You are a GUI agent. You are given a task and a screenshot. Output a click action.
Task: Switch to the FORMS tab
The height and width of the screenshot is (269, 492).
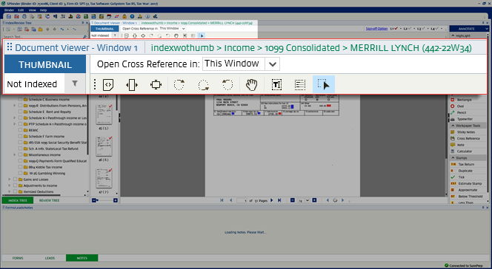18,258
